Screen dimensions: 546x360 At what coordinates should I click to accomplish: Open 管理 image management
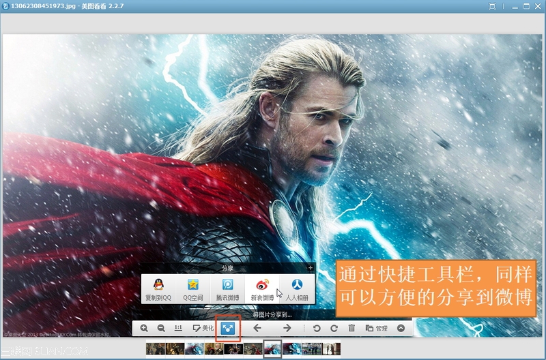pyautogui.click(x=377, y=328)
